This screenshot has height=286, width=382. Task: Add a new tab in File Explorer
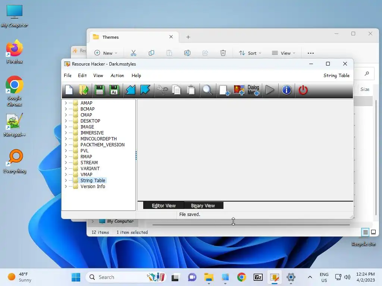pyautogui.click(x=188, y=37)
